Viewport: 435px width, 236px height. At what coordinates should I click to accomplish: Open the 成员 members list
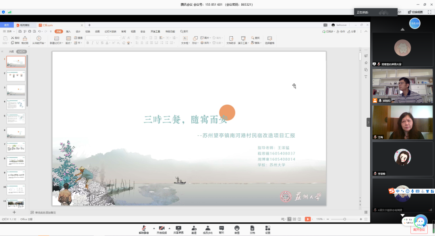coord(207,230)
